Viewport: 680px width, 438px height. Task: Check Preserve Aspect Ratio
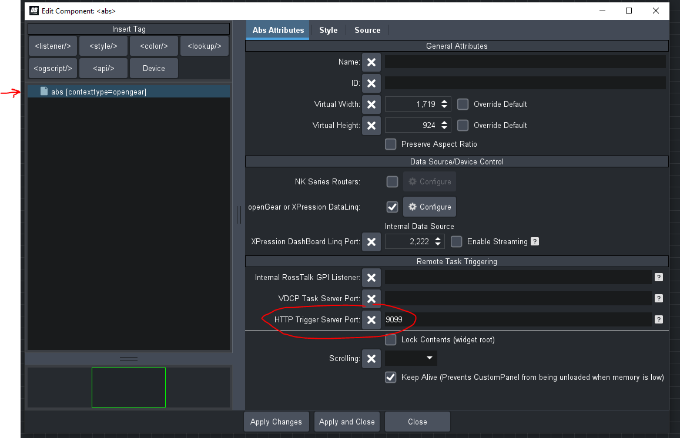click(390, 144)
